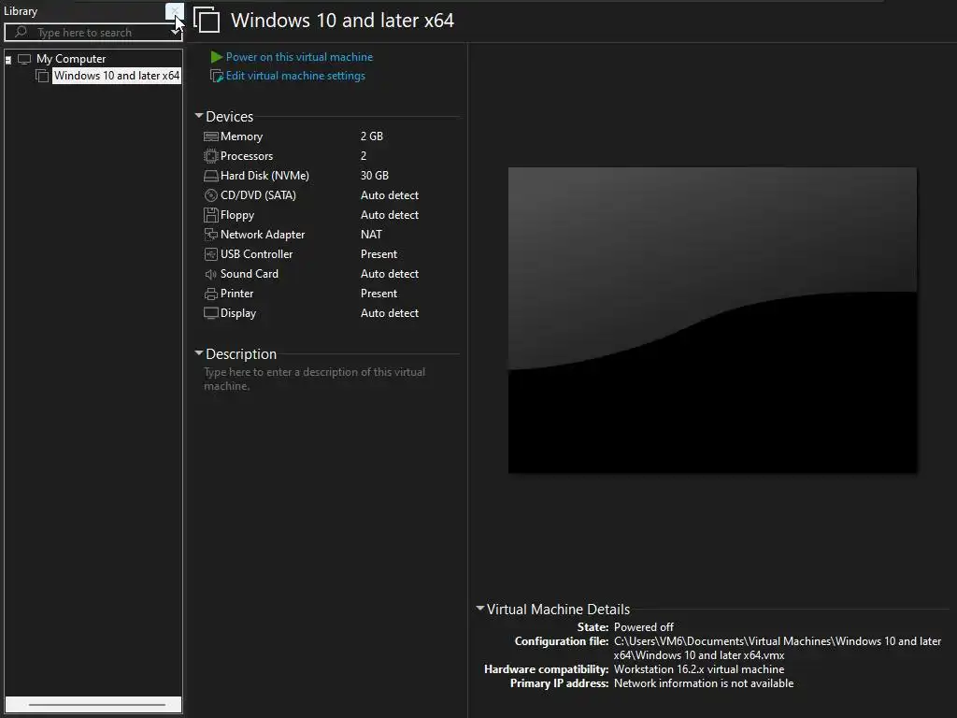Click the CD/DVD disc icon
This screenshot has height=718, width=957.
210,195
